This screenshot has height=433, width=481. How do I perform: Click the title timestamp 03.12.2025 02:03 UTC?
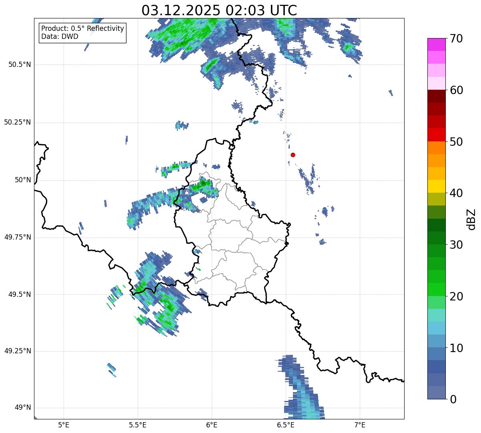pos(219,10)
